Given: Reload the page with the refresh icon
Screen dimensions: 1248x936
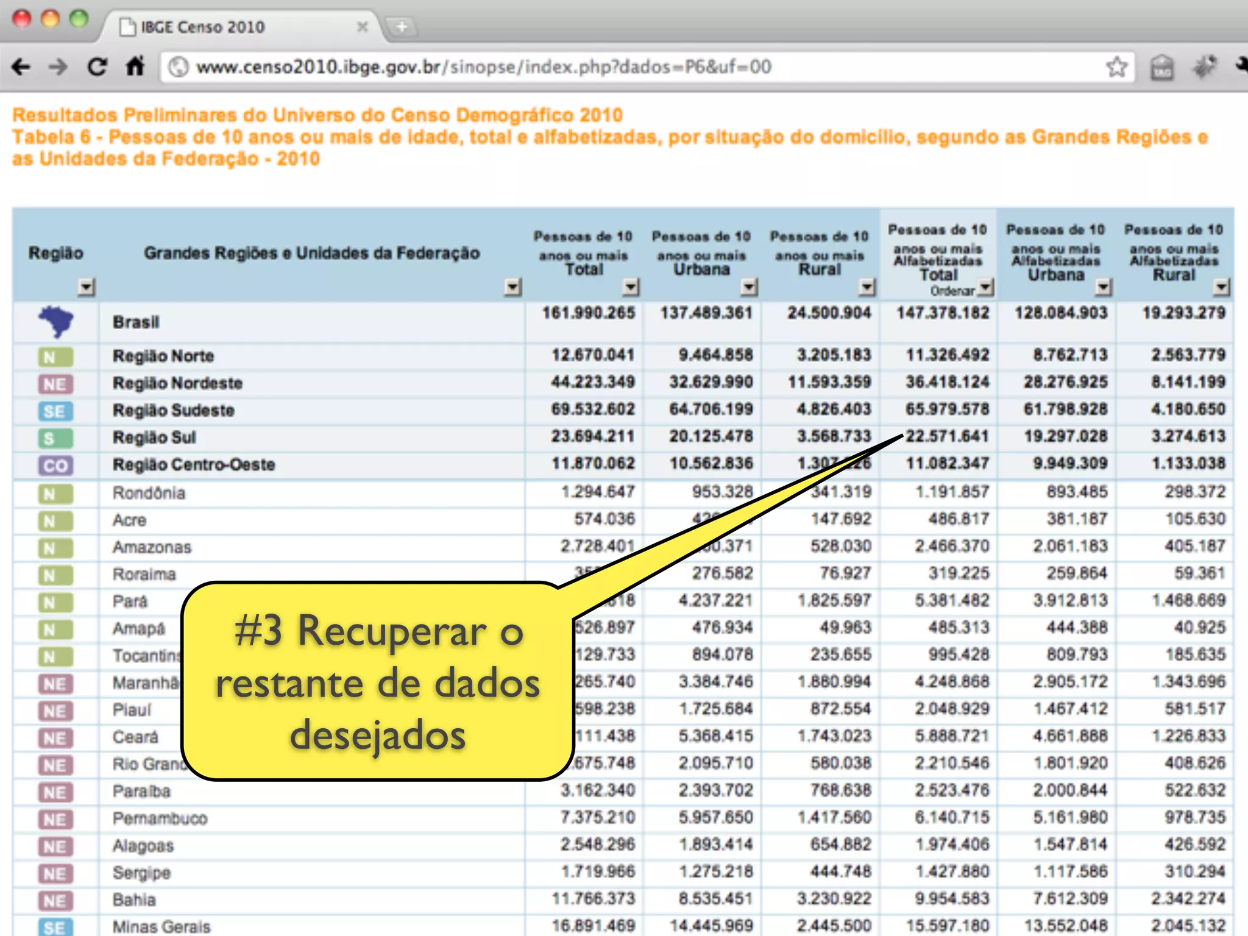Looking at the screenshot, I should coord(97,66).
